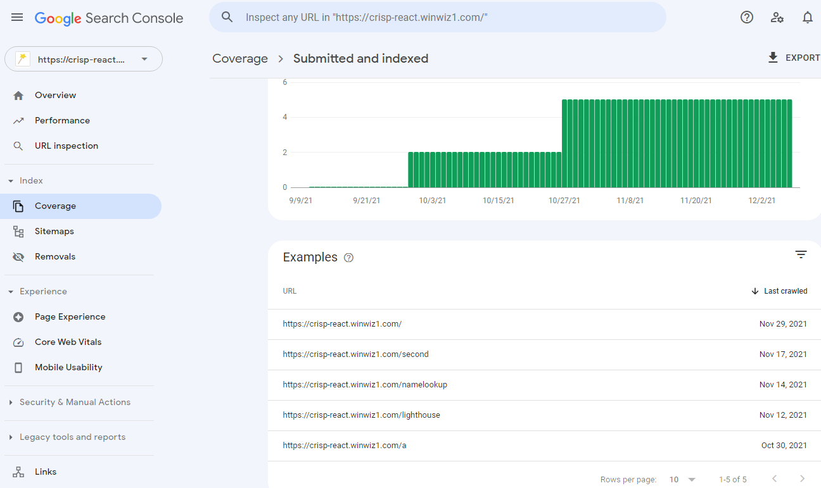Open Examples help info icon
Image resolution: width=821 pixels, height=488 pixels.
click(348, 258)
